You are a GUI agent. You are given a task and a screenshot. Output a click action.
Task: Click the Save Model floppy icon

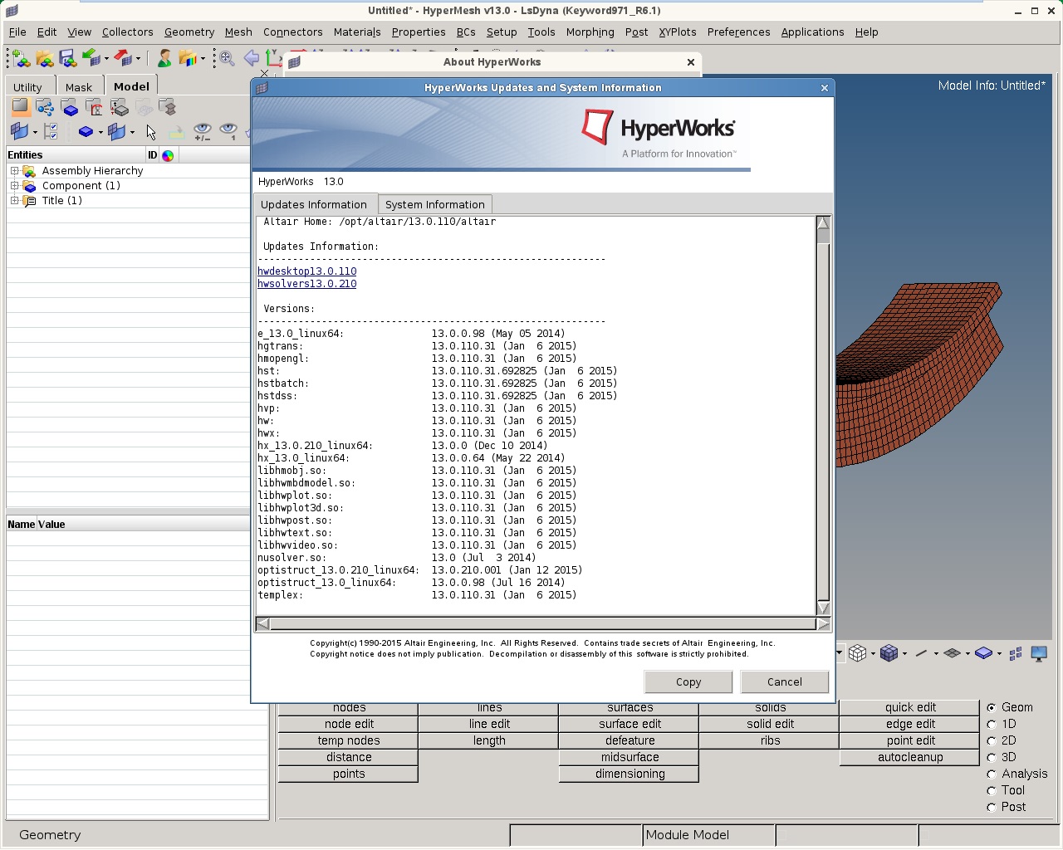point(67,58)
